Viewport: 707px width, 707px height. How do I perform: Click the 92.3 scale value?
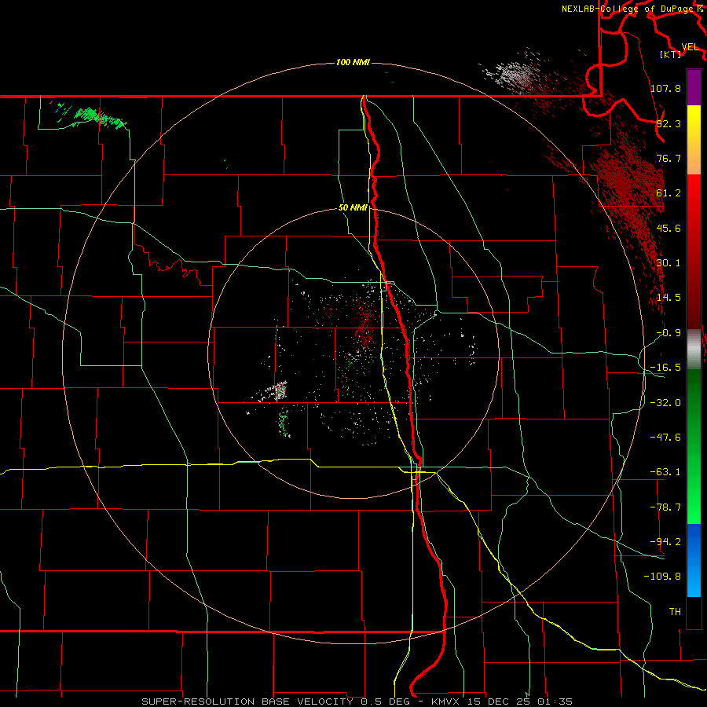pyautogui.click(x=669, y=123)
